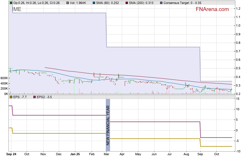The height and width of the screenshot is (160, 243).
Task: Click the maroon SMA (200) legend square
Action: click(x=126, y=3)
